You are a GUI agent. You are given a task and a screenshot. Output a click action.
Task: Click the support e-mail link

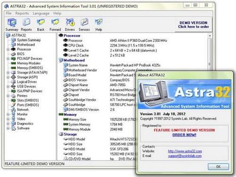pos(185,156)
